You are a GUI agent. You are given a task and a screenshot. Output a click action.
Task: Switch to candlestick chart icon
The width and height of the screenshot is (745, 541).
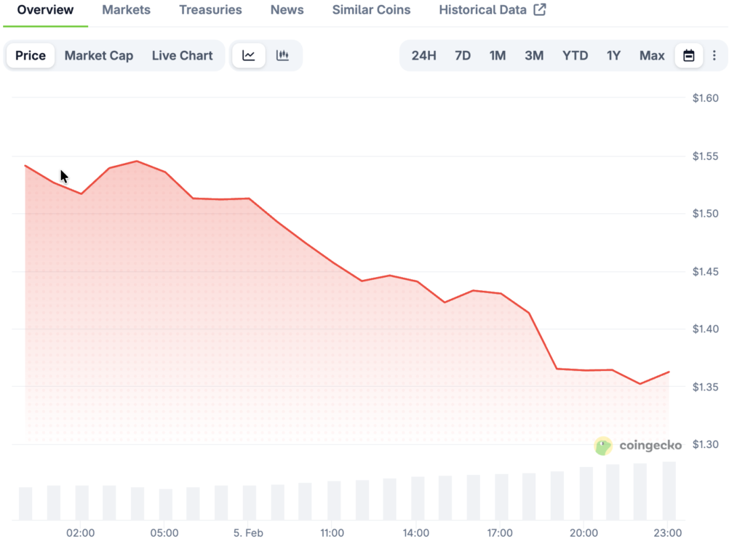[x=283, y=56]
